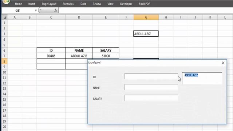Select row 6 header
Screen dimensions: 233x131
coord(4,50)
